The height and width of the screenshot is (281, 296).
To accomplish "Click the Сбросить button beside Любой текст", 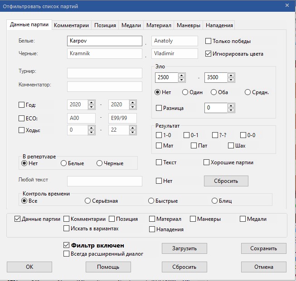I will pyautogui.click(x=226, y=181).
